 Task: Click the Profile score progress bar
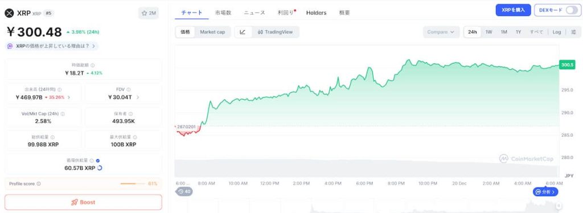point(133,183)
